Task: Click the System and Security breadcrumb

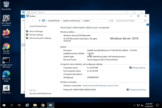Action: click(72, 21)
